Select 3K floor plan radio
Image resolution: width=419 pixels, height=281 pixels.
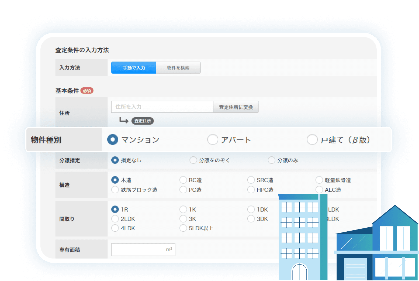pos(183,219)
